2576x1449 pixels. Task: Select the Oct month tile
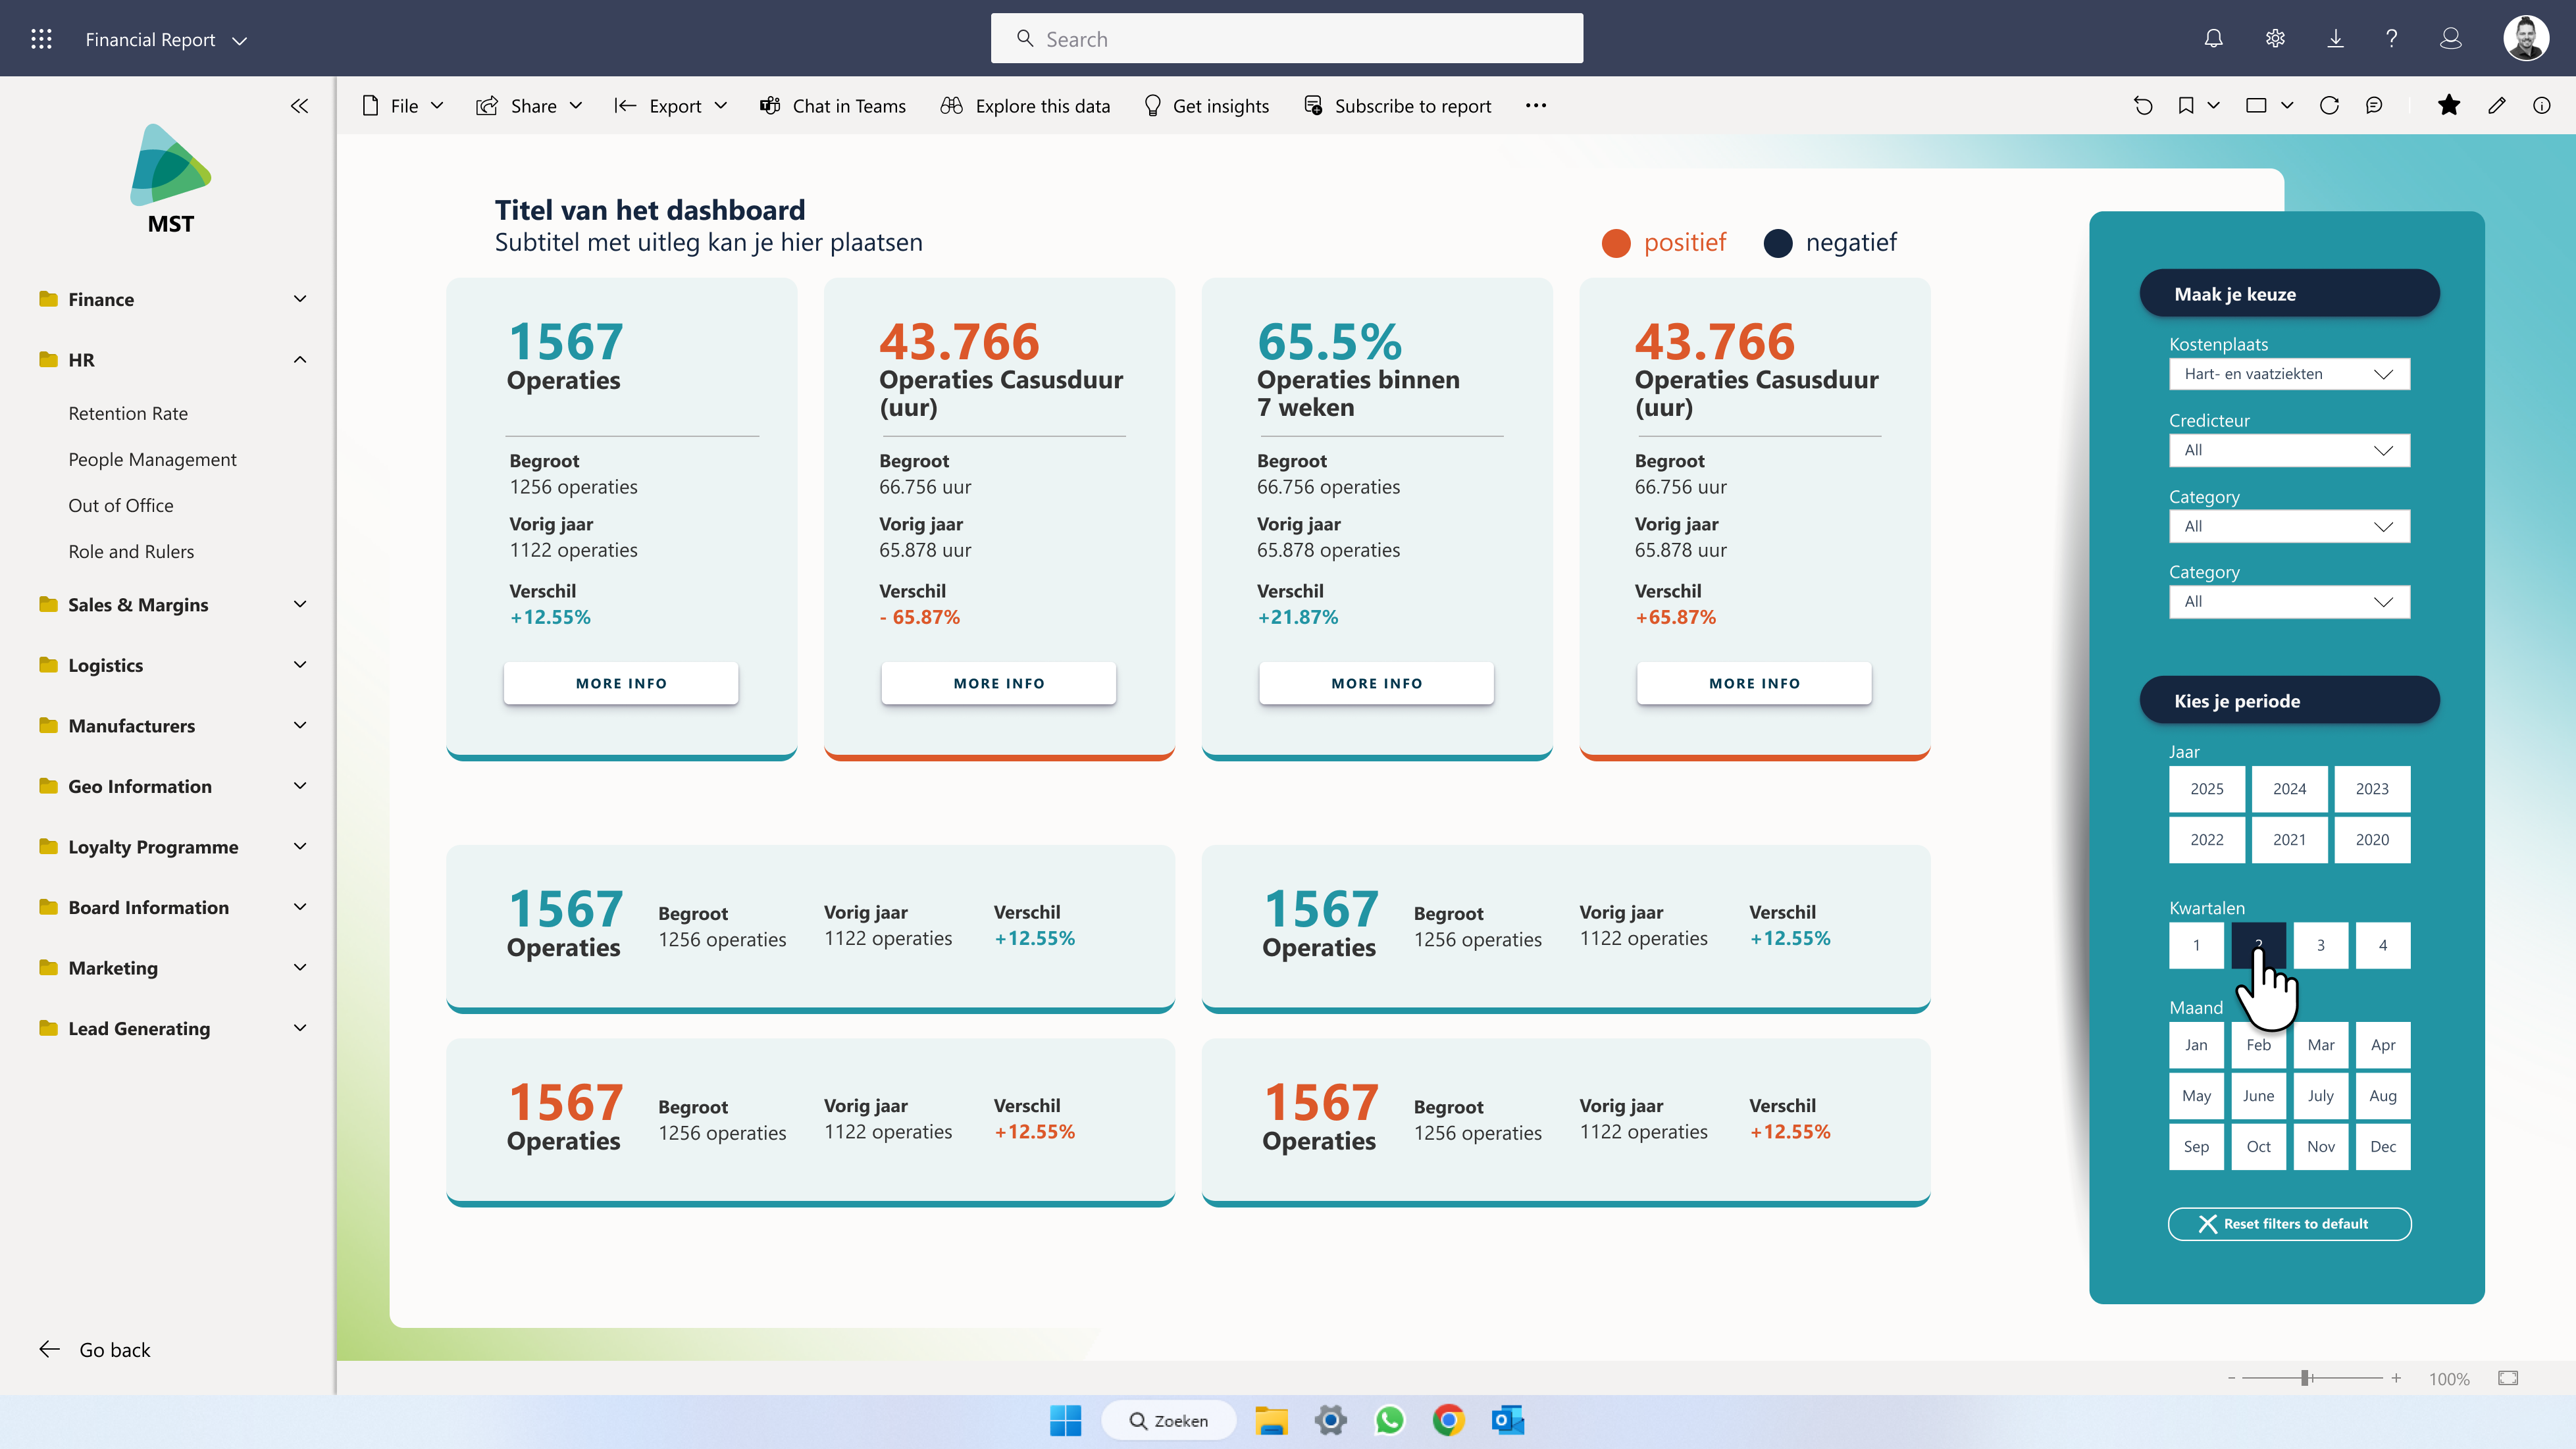(2258, 1146)
